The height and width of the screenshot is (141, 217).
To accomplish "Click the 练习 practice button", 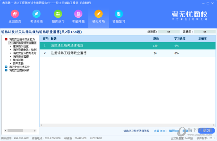I will (x=206, y=131).
